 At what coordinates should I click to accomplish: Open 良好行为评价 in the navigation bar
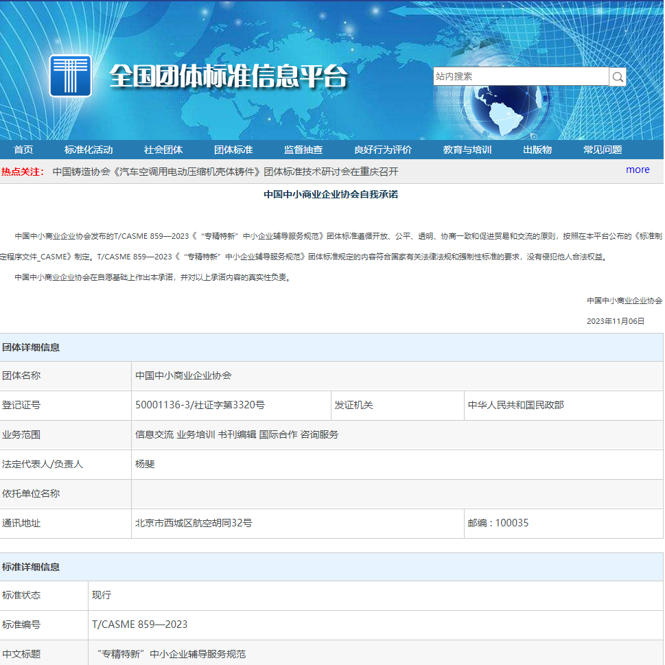382,150
